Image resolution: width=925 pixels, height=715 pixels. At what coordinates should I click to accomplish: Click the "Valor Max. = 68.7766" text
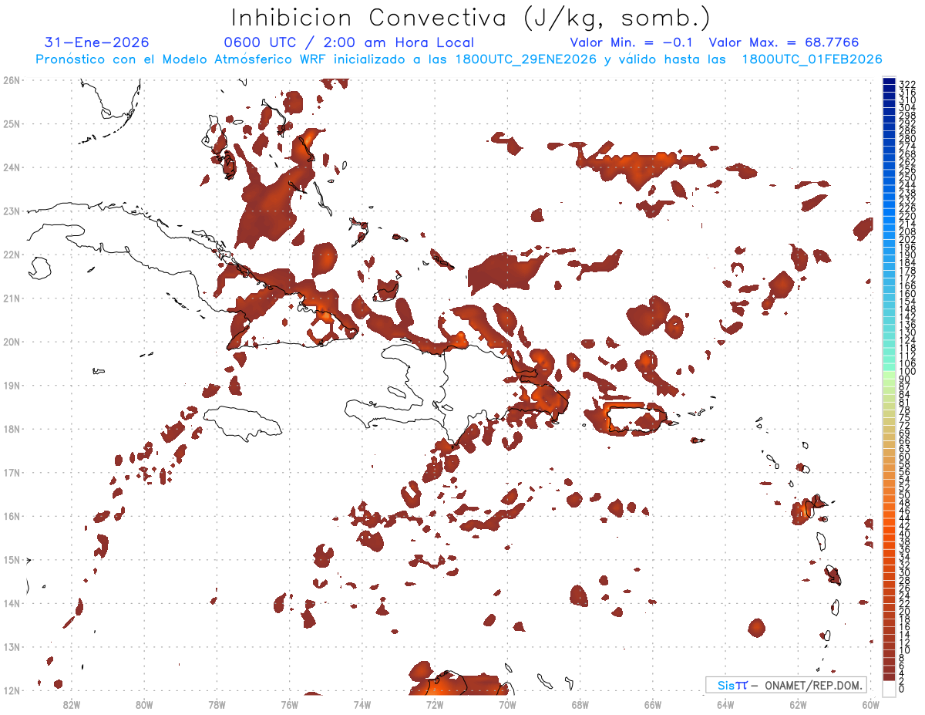pyautogui.click(x=783, y=42)
